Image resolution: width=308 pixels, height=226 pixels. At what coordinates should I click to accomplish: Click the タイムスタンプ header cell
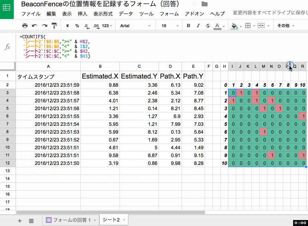click(x=48, y=76)
